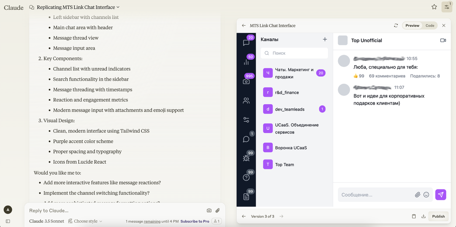Viewport: 456px width, 227px height.
Task: Open the speech bubble icon with badge 1
Action: [x=246, y=139]
